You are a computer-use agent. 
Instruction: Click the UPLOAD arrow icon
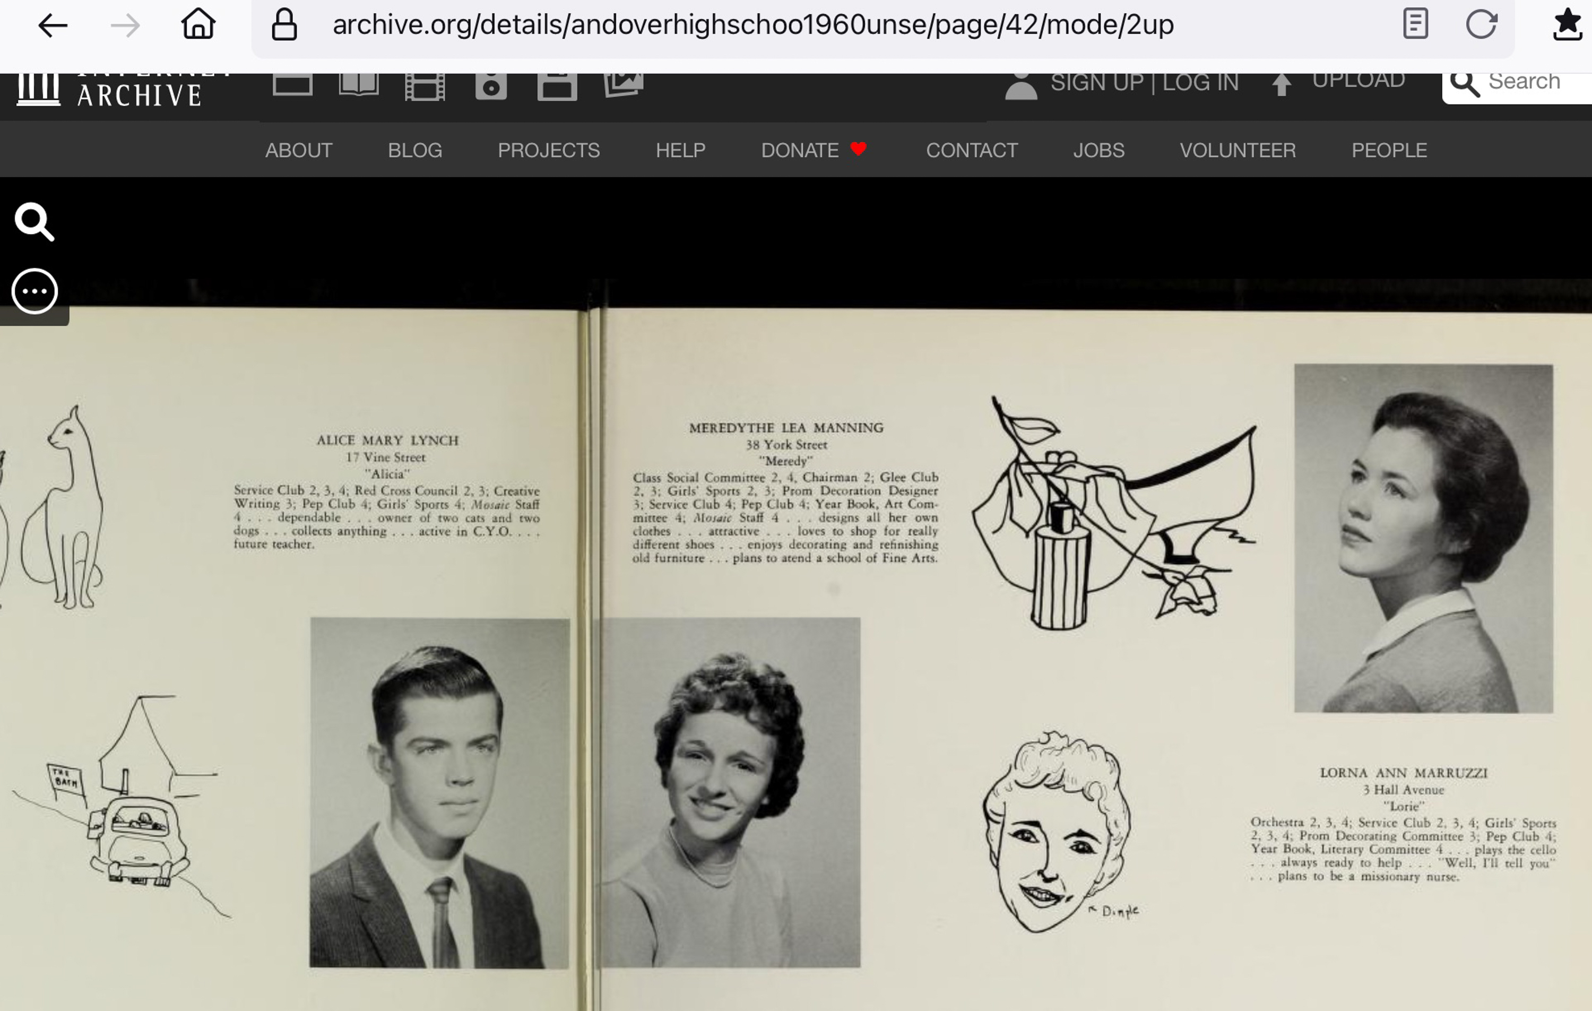coord(1281,84)
